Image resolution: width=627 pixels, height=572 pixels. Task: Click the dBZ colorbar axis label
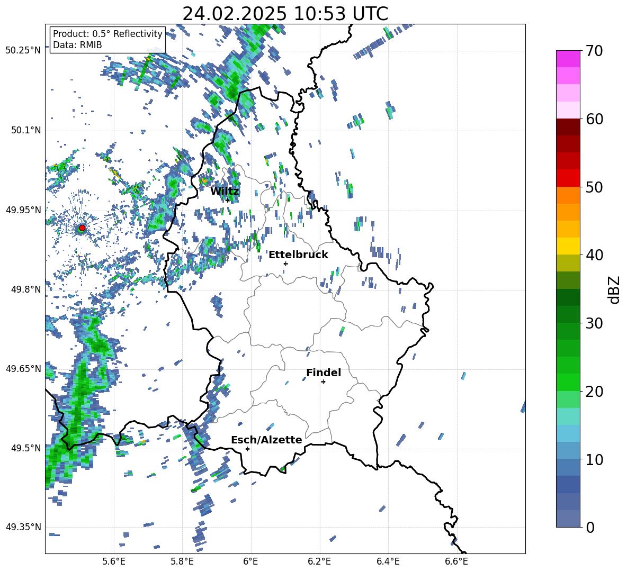[x=614, y=290]
